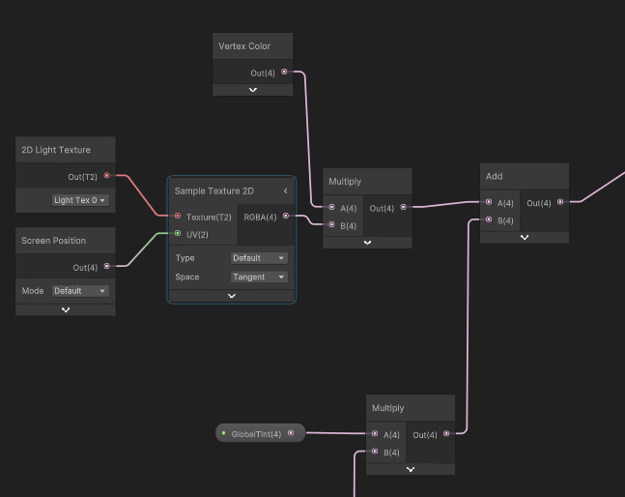Image resolution: width=625 pixels, height=497 pixels.
Task: Open the Light Tex 0 dropdown
Action: coord(80,200)
